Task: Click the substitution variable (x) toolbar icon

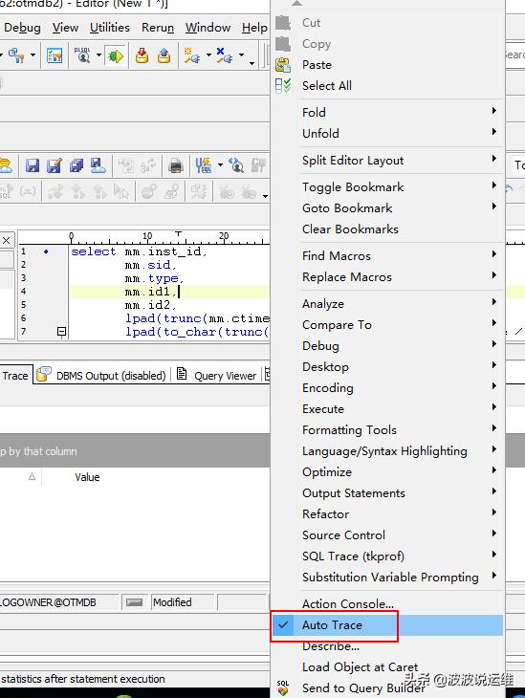Action: [x=28, y=191]
